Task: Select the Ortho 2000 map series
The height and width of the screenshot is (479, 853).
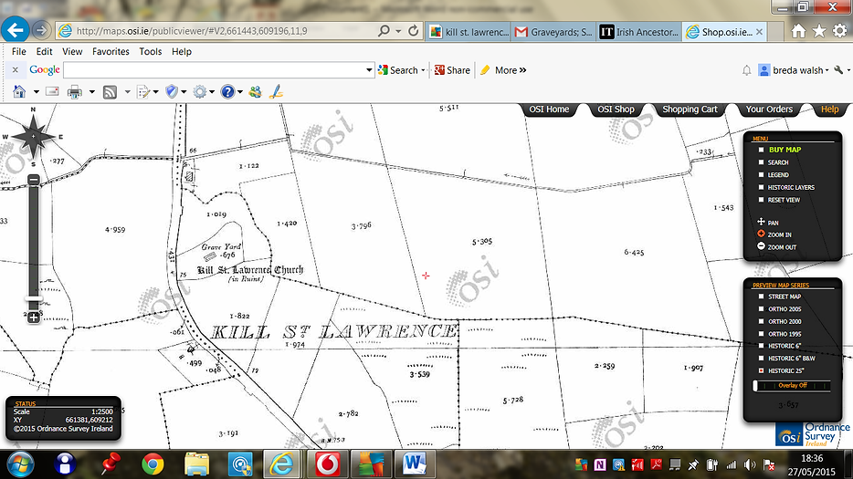Action: 761,321
